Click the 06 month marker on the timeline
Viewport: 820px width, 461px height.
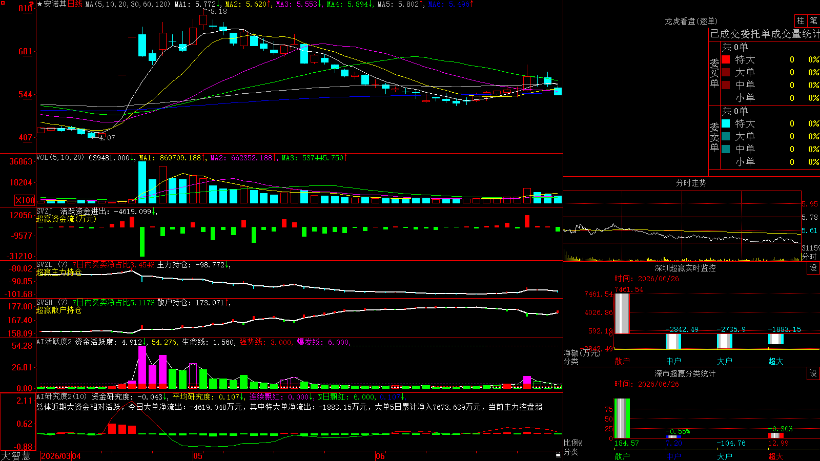point(380,456)
